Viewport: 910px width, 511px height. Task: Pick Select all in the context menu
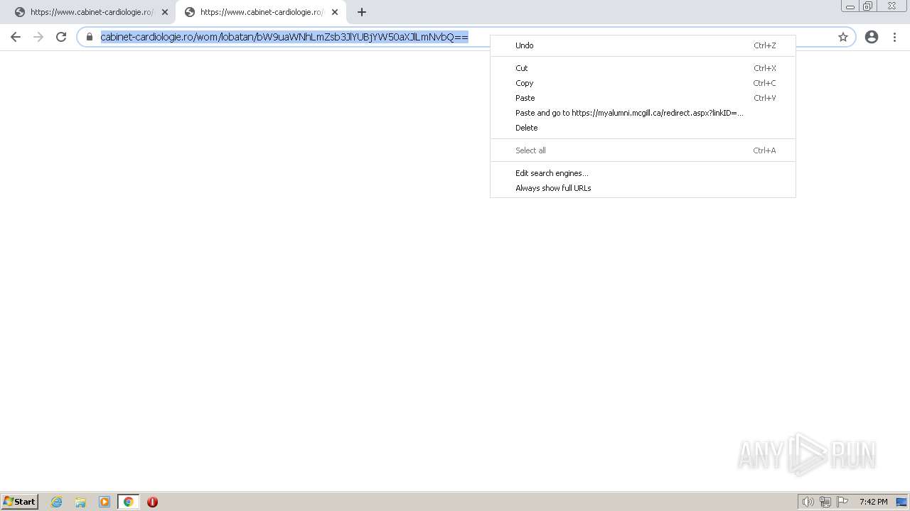click(x=643, y=150)
